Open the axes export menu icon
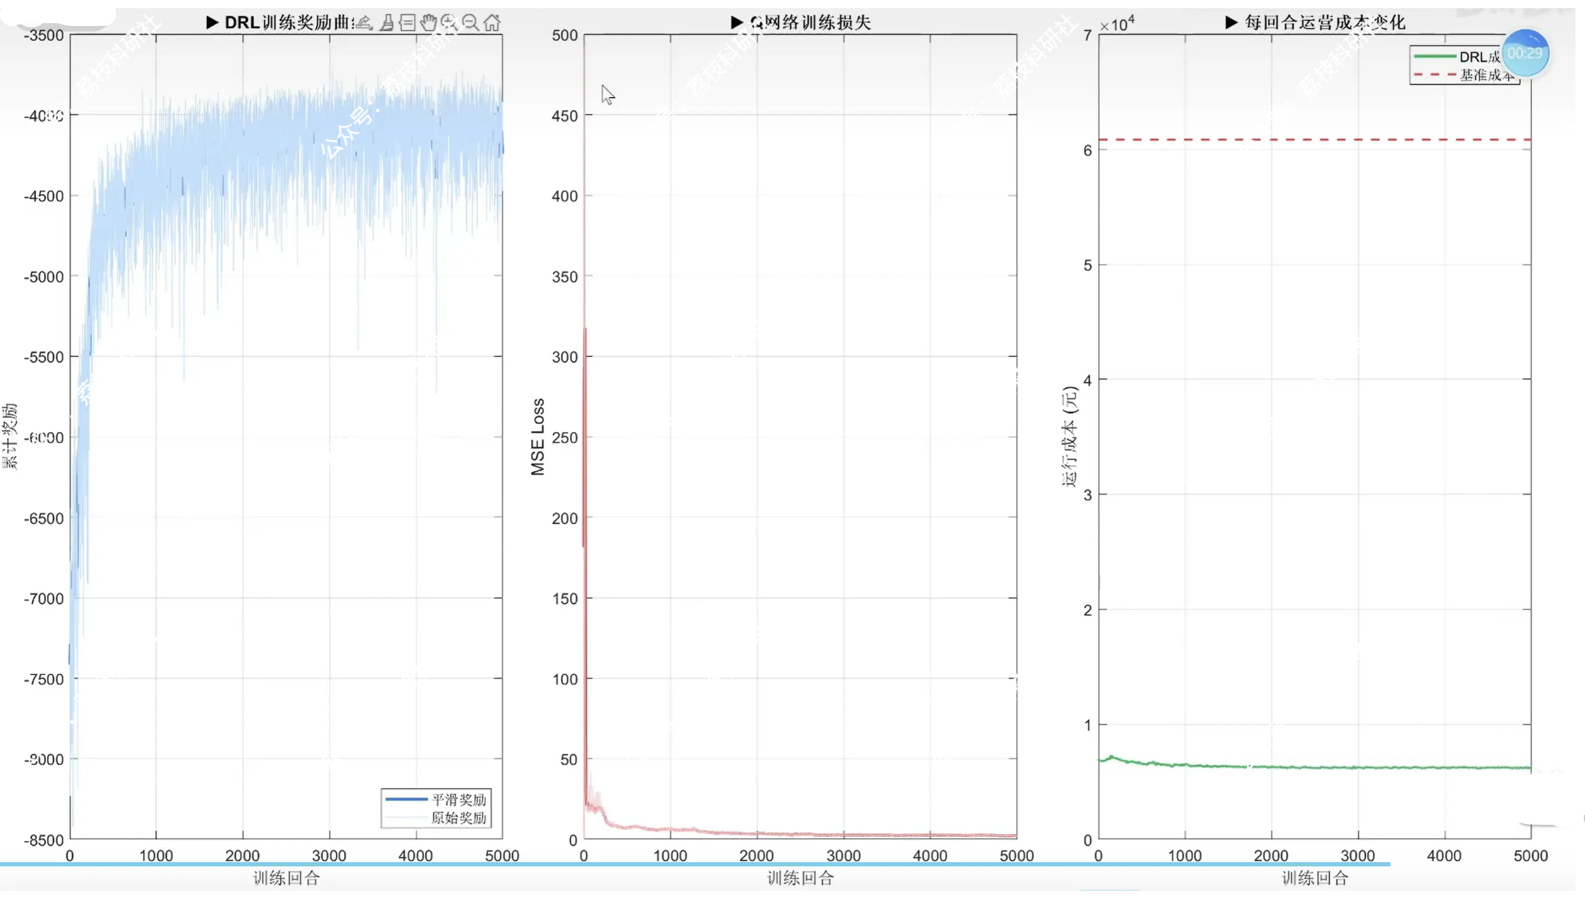 pyautogui.click(x=365, y=23)
